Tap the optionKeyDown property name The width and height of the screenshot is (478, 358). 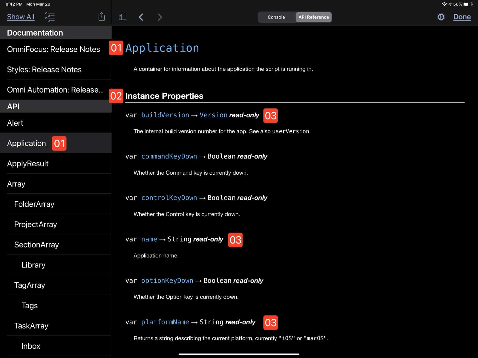click(x=167, y=281)
